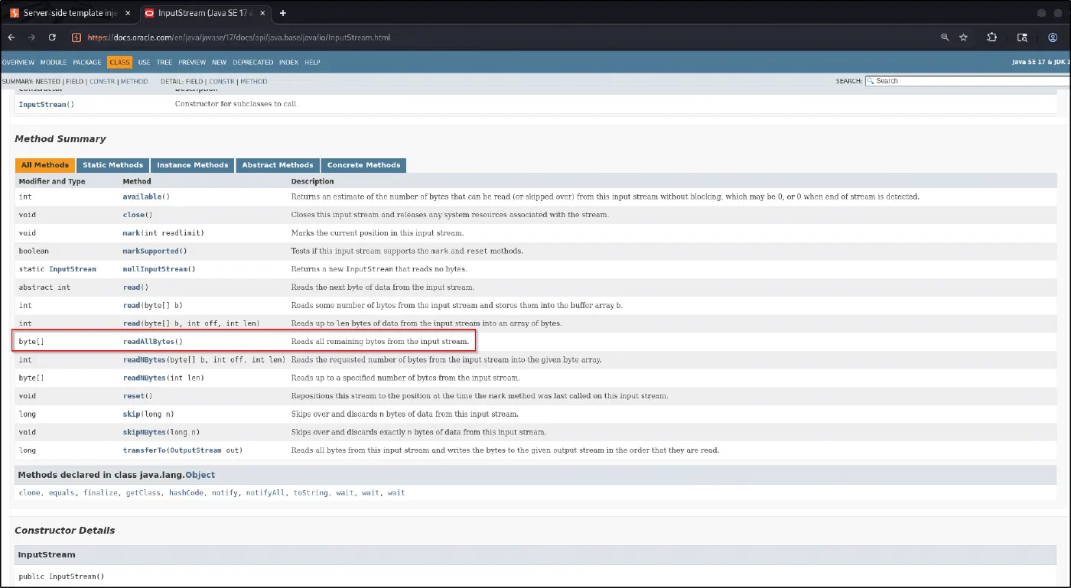
Task: Select the Static Methods tab
Action: click(x=113, y=165)
